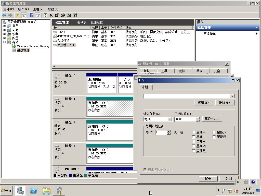Click the Properties toolbar icon
Image resolution: width=261 pixels, height=196 pixels.
coord(57,16)
